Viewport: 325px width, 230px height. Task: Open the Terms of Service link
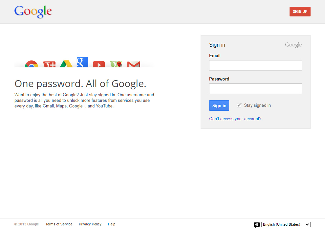[x=59, y=224]
